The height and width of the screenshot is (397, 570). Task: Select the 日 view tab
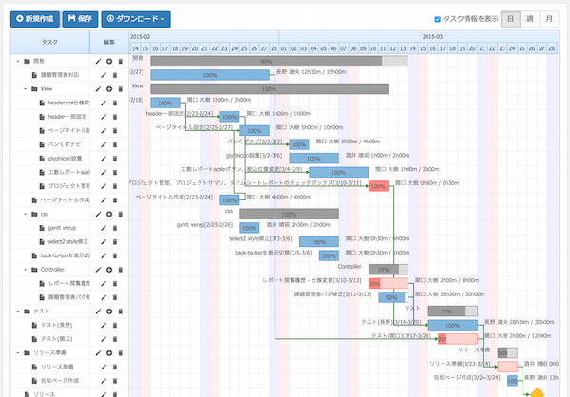point(510,18)
